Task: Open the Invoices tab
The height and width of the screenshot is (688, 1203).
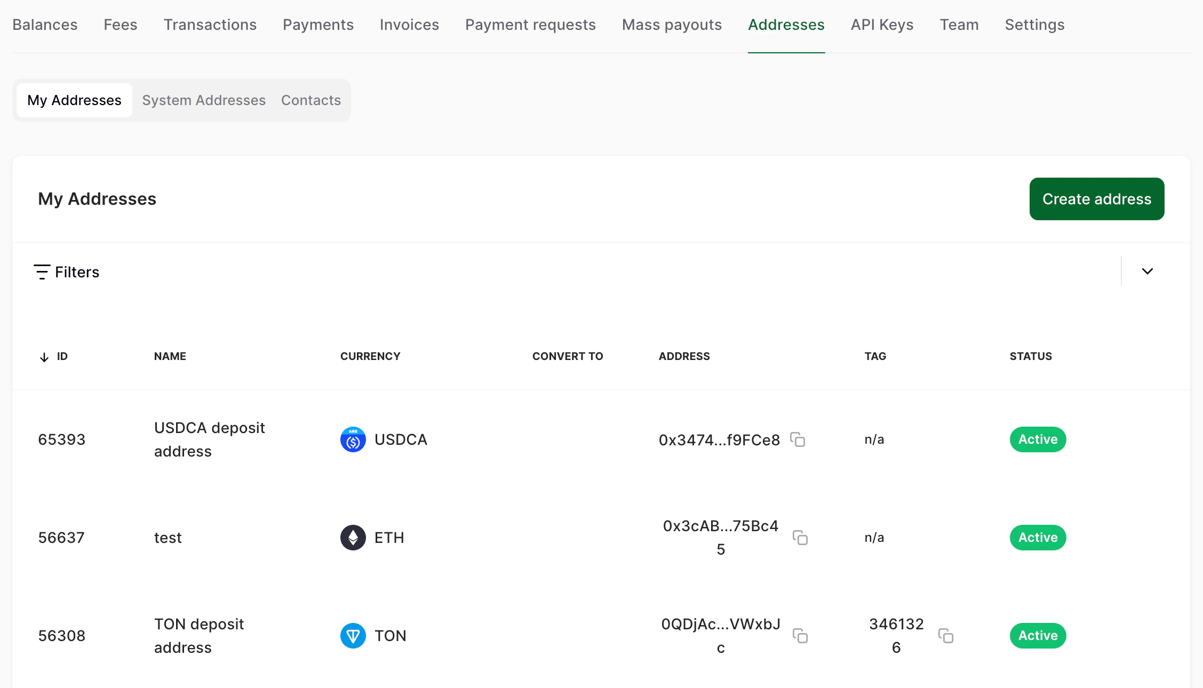Action: (x=409, y=25)
